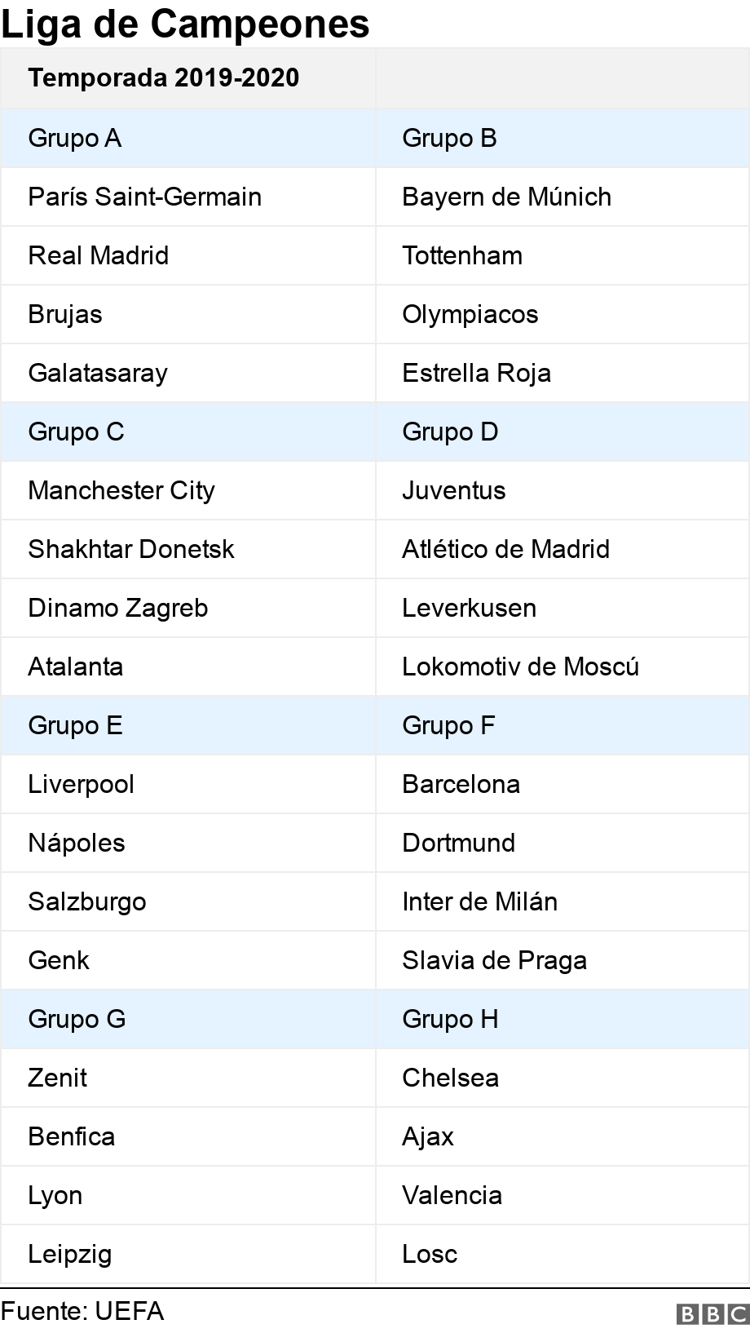Select the Barcelona table cell

point(461,784)
